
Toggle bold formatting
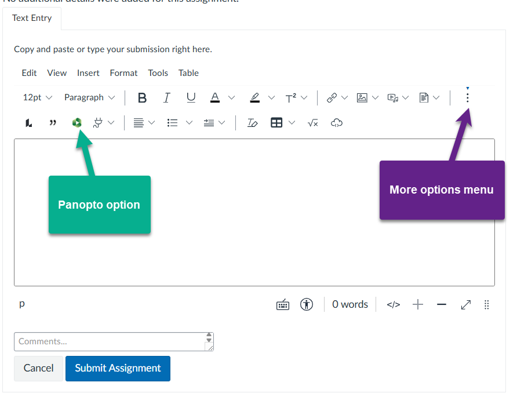pos(142,97)
